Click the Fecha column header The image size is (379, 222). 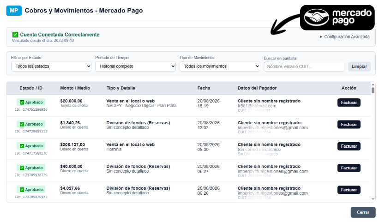tap(204, 88)
